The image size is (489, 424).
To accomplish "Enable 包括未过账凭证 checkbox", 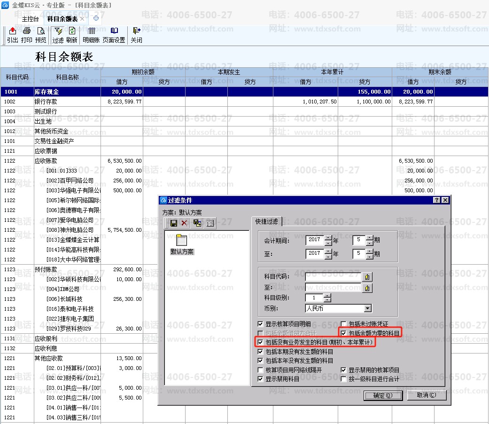I will click(343, 324).
